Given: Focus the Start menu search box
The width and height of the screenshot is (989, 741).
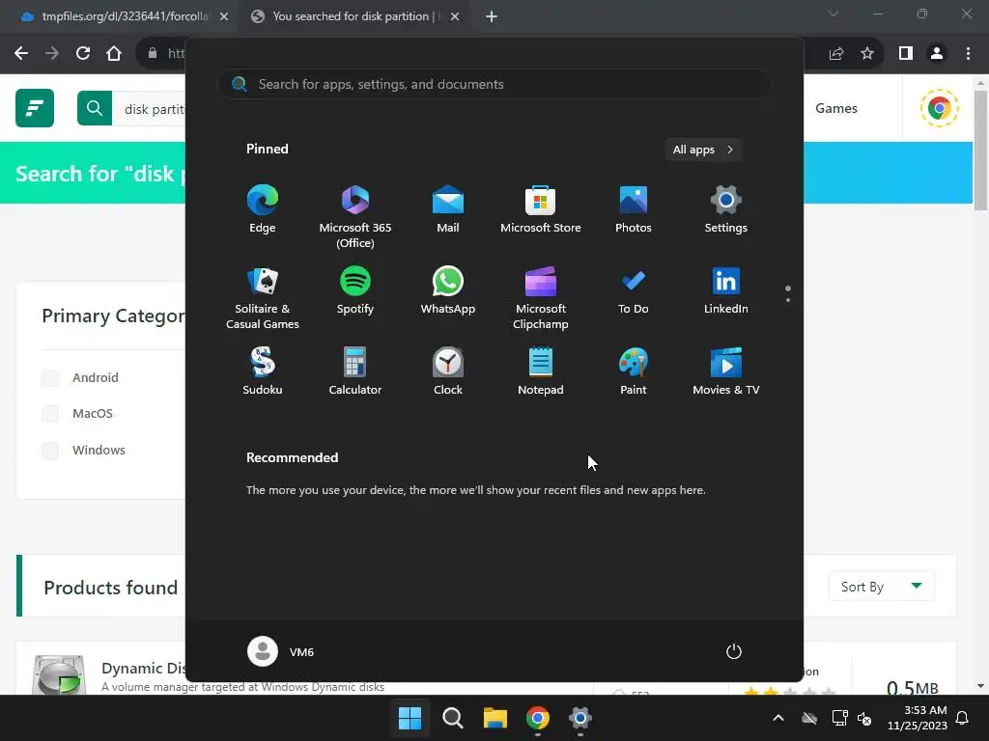Looking at the screenshot, I should (494, 84).
